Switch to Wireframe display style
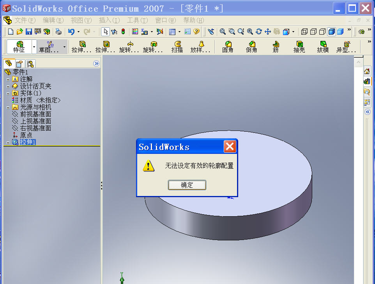The width and height of the screenshot is (375, 284). pos(304,32)
